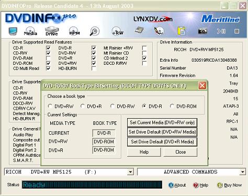
Task: Click the RICOH DVD+RW MP5125 drive name
Action: [x=199, y=50]
